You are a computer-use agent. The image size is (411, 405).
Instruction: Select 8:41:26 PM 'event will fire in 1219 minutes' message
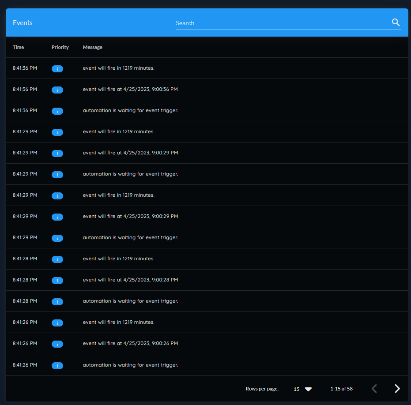pos(118,322)
